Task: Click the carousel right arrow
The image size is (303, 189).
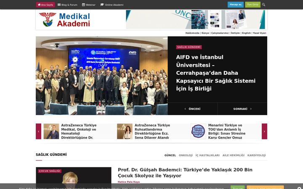Action: 264,131
